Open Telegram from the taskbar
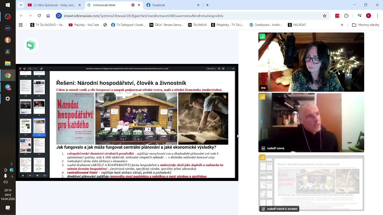Viewport: 383px width, 215px height. point(8,87)
